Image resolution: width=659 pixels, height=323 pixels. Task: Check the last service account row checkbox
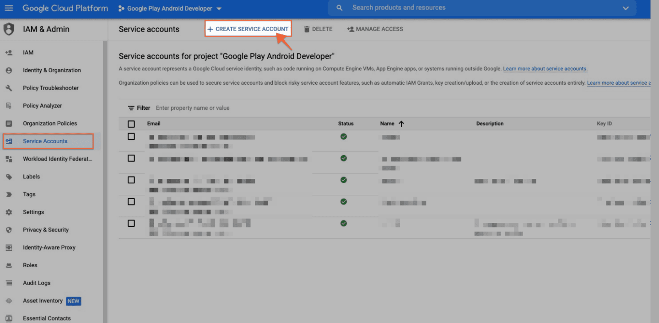click(131, 223)
